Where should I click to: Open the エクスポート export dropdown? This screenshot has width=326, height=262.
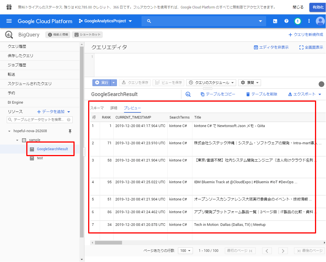305,94
